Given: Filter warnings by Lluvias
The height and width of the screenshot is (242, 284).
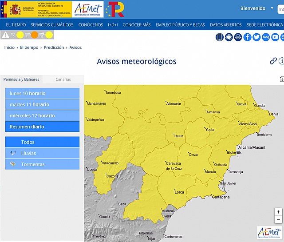Looking at the screenshot, I should click(42, 153).
